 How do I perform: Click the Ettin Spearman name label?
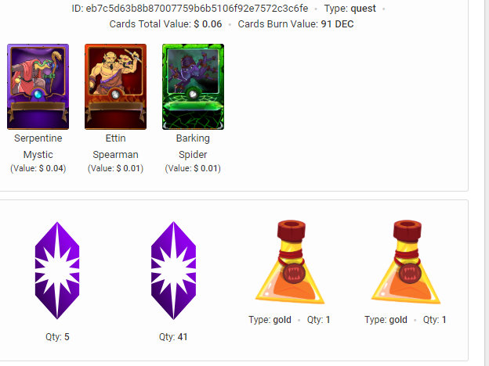pyautogui.click(x=115, y=146)
